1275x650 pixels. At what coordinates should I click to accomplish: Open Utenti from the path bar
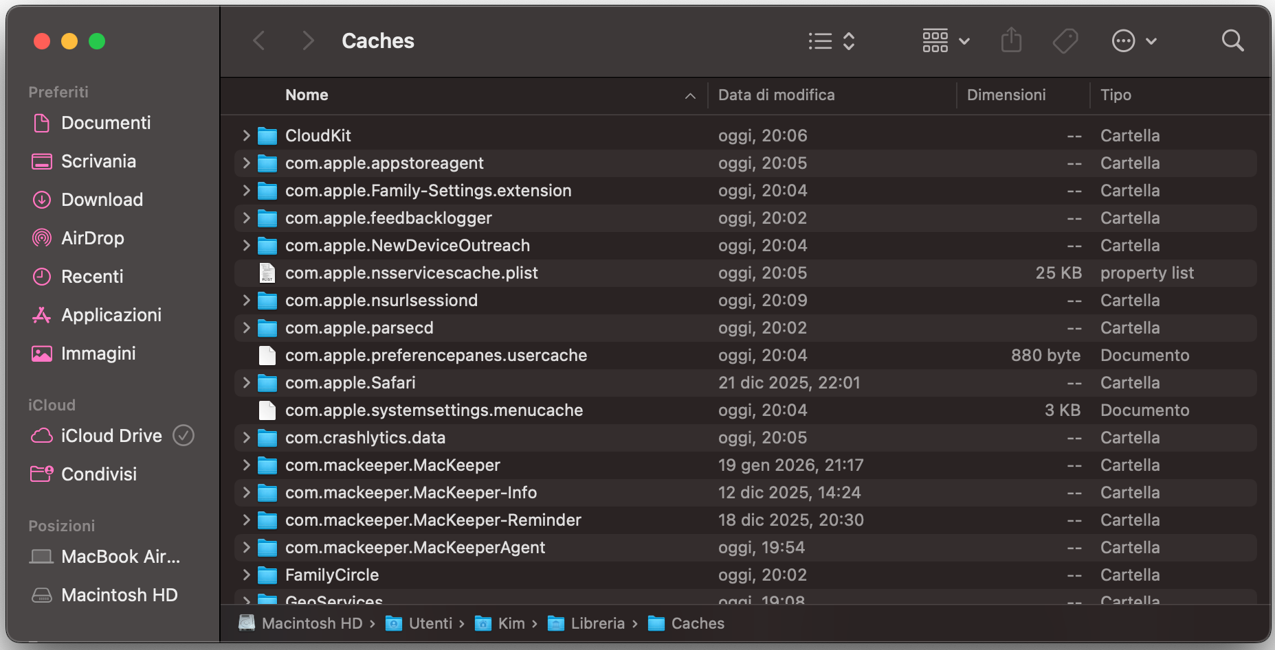pyautogui.click(x=431, y=623)
